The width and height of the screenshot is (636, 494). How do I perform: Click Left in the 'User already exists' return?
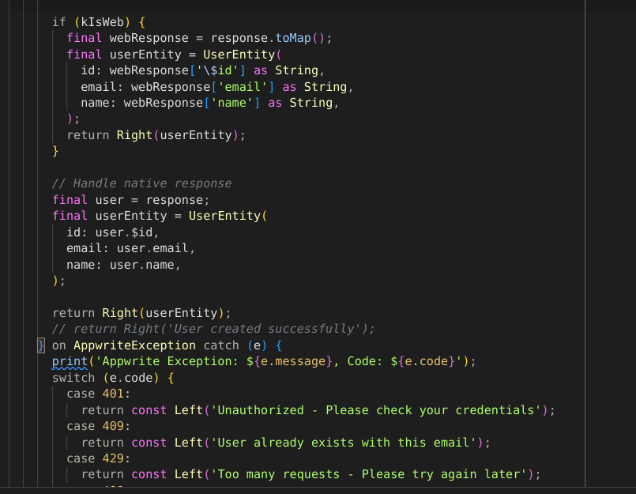(189, 443)
